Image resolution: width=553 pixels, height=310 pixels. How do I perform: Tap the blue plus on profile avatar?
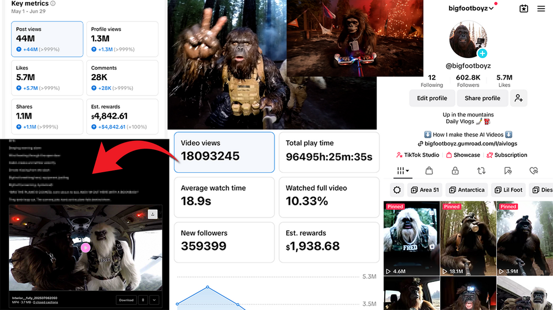click(482, 53)
